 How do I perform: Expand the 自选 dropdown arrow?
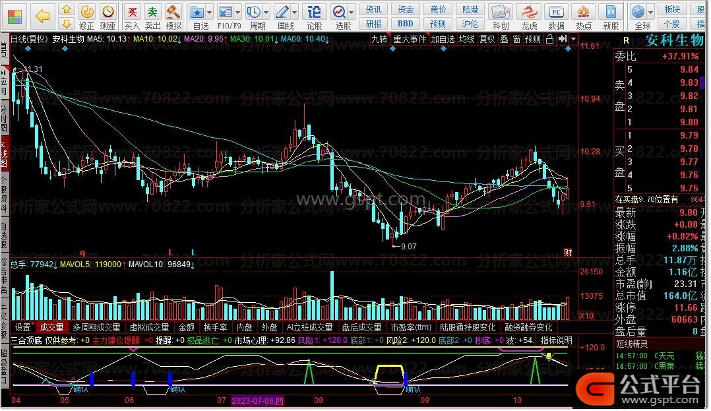pos(210,13)
